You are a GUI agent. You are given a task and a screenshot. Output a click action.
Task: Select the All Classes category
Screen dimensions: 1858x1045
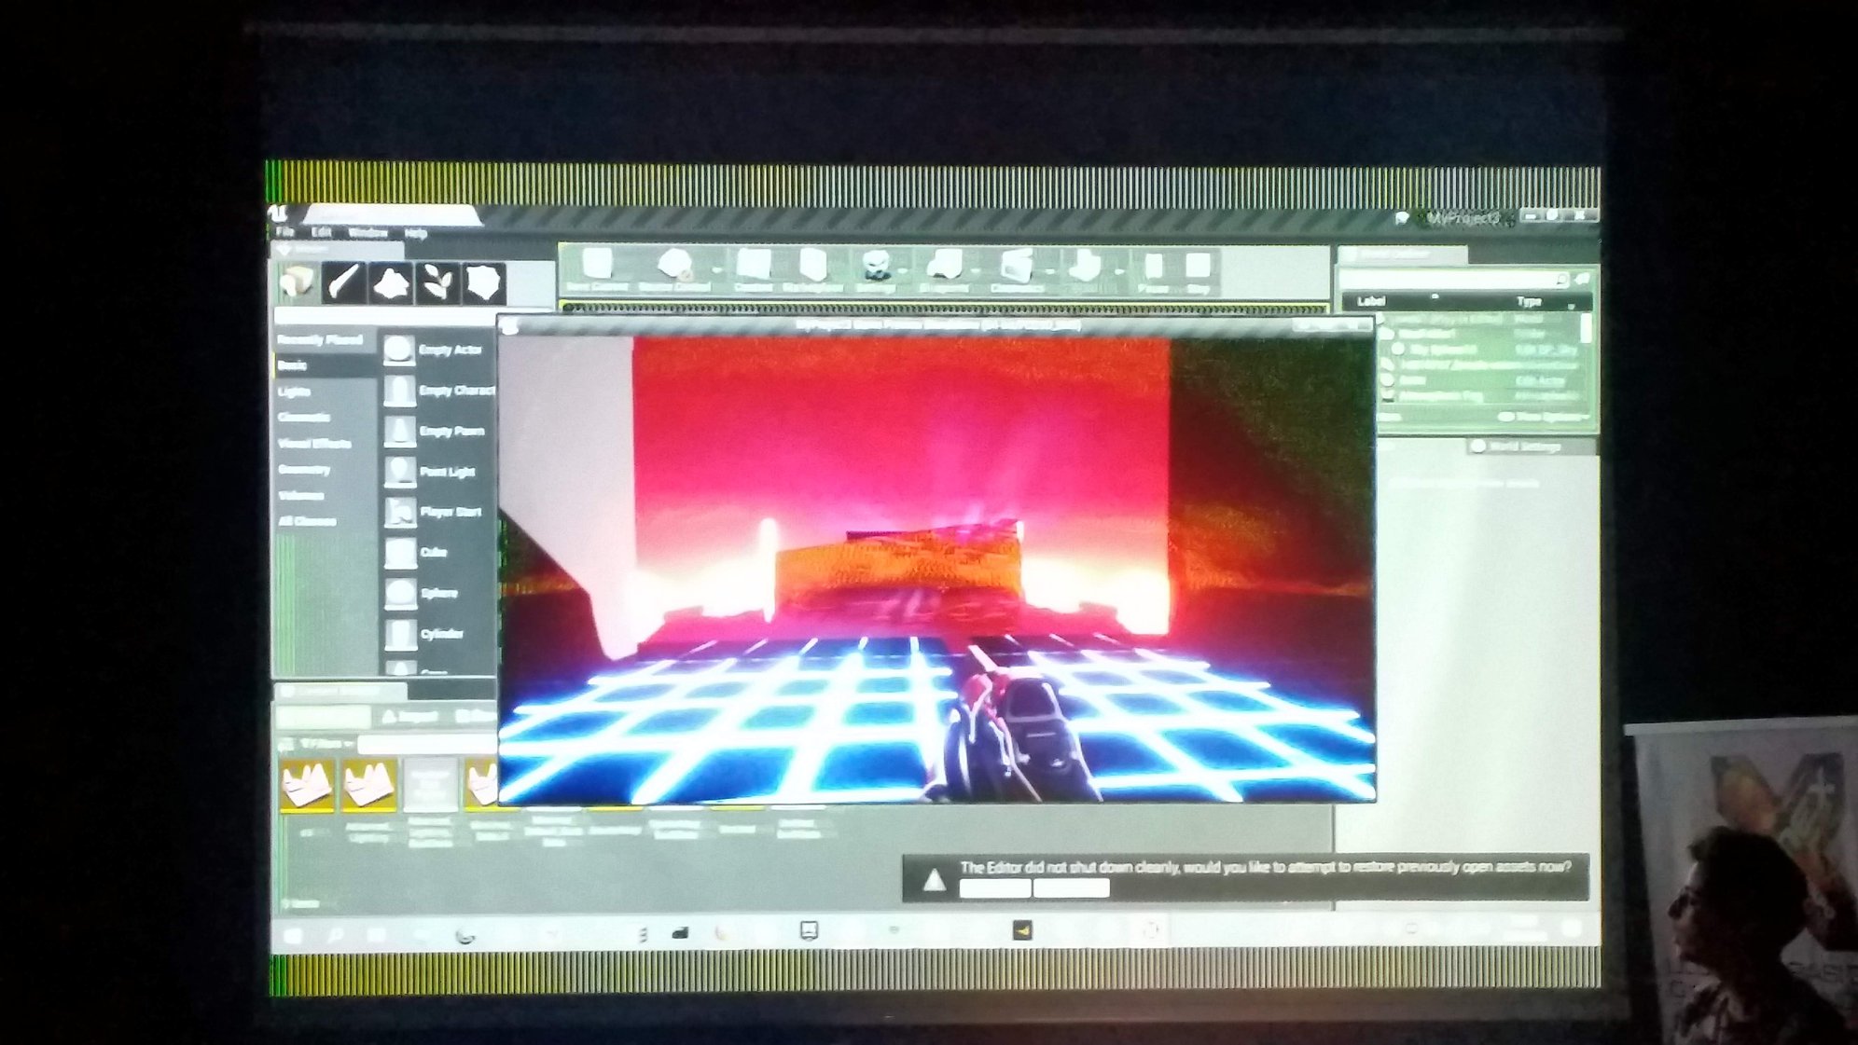pos(307,521)
